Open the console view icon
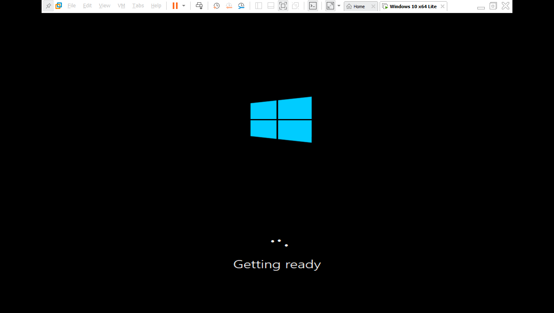 [x=313, y=6]
